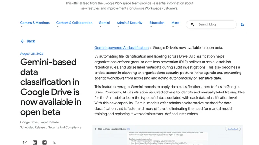Open the More menu
This screenshot has height=145, width=259.
(175, 23)
